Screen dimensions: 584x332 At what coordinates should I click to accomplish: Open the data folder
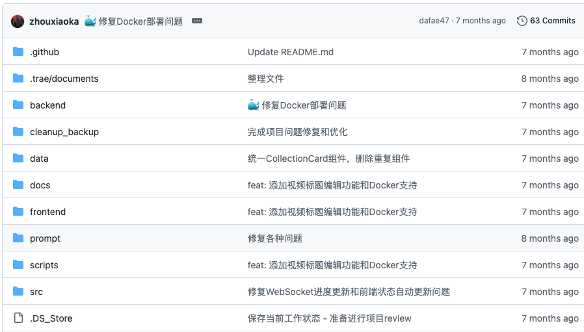click(x=39, y=159)
